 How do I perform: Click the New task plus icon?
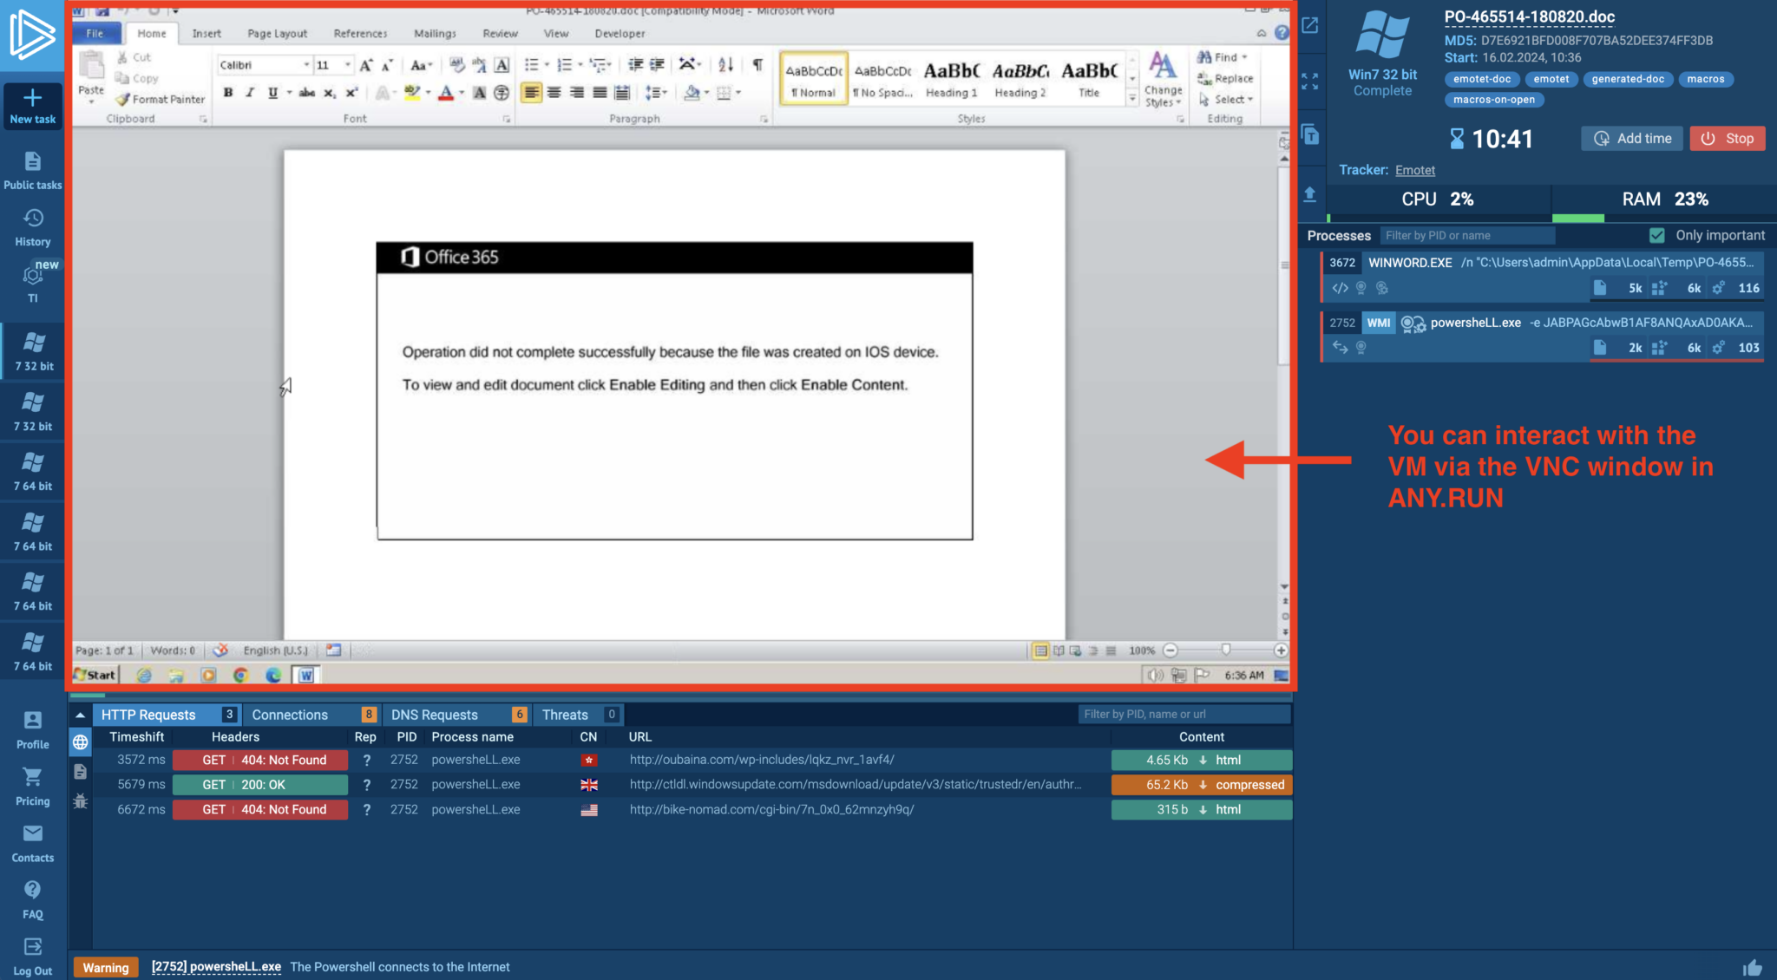(x=32, y=97)
